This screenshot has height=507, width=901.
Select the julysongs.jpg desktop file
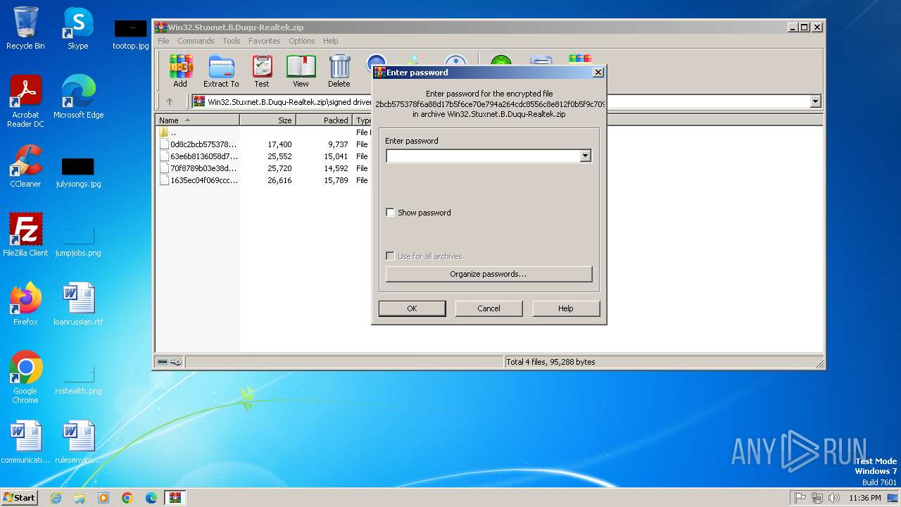(78, 171)
